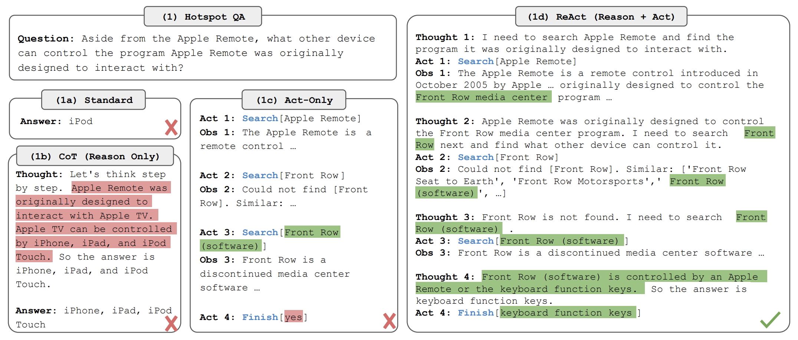Click the green checkmark in the ReAct panel
Image resolution: width=798 pixels, height=340 pixels.
click(x=770, y=320)
